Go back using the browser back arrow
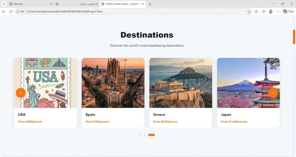Screen dimensions: 296x157 tap(4, 12)
